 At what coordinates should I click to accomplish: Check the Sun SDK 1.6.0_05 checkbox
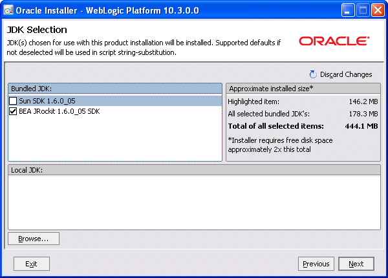click(13, 101)
